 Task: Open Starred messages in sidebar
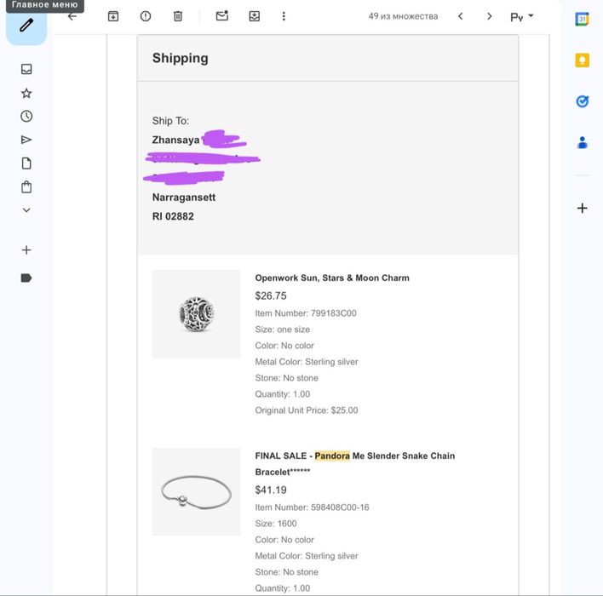[26, 93]
